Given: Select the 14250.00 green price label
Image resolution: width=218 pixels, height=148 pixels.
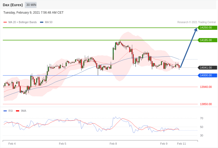Looking at the screenshot, I should 207,27.
